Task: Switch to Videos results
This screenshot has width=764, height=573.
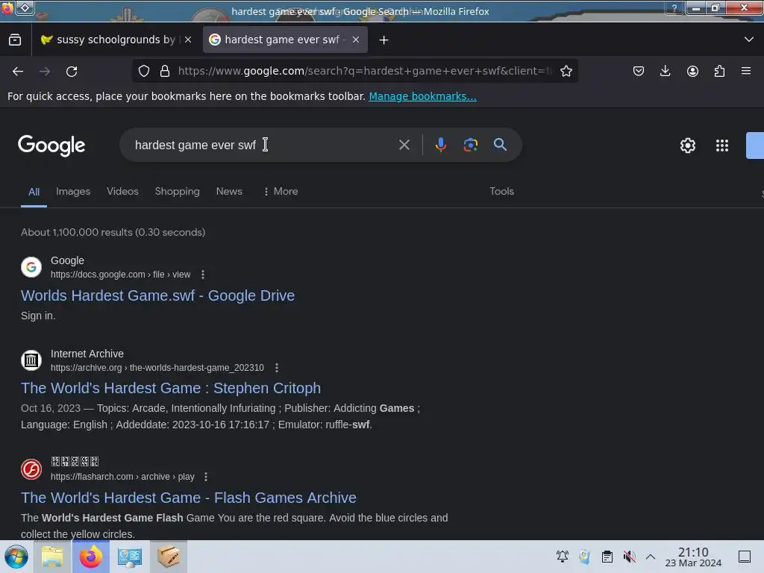Action: click(x=123, y=192)
